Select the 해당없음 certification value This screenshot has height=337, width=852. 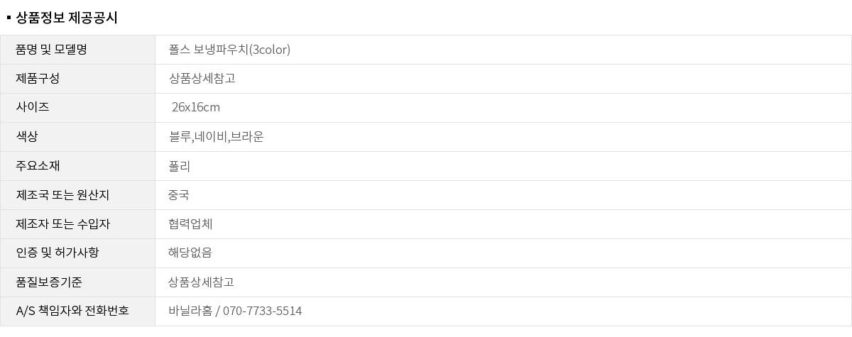[x=190, y=253]
